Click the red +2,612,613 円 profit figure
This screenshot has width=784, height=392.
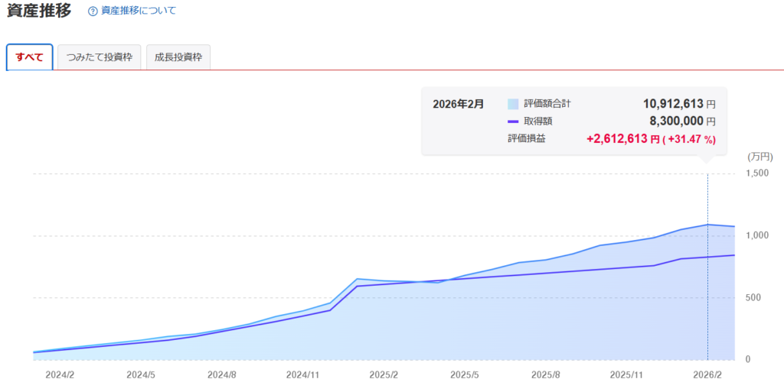click(622, 139)
